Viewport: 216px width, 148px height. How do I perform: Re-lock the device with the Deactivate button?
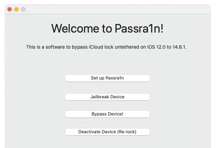107,132
